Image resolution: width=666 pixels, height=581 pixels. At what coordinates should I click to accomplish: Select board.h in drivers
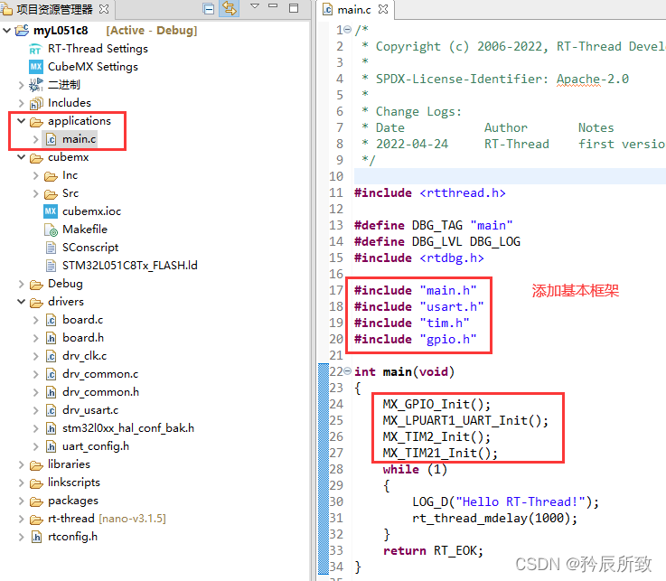(83, 338)
